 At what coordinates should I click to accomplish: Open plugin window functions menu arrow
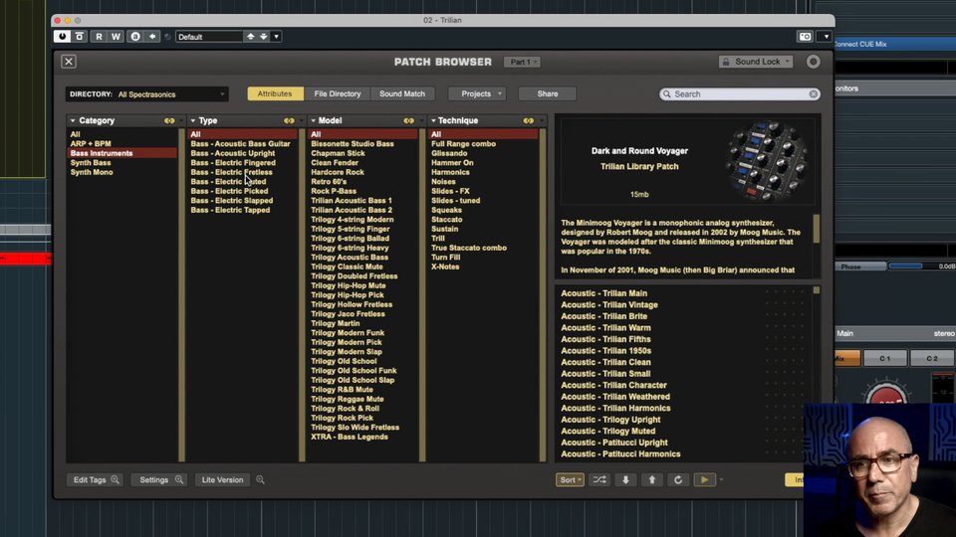(827, 37)
